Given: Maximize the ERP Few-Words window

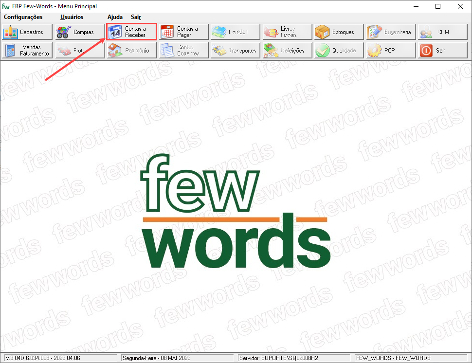Looking at the screenshot, I should click(438, 6).
